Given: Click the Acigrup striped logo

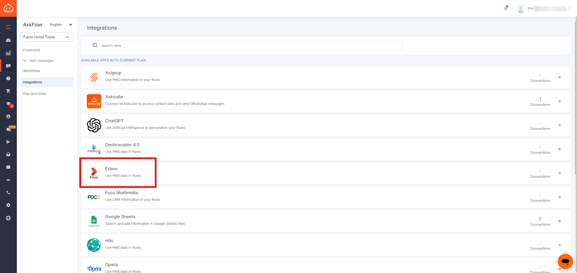Looking at the screenshot, I should click(x=94, y=77).
